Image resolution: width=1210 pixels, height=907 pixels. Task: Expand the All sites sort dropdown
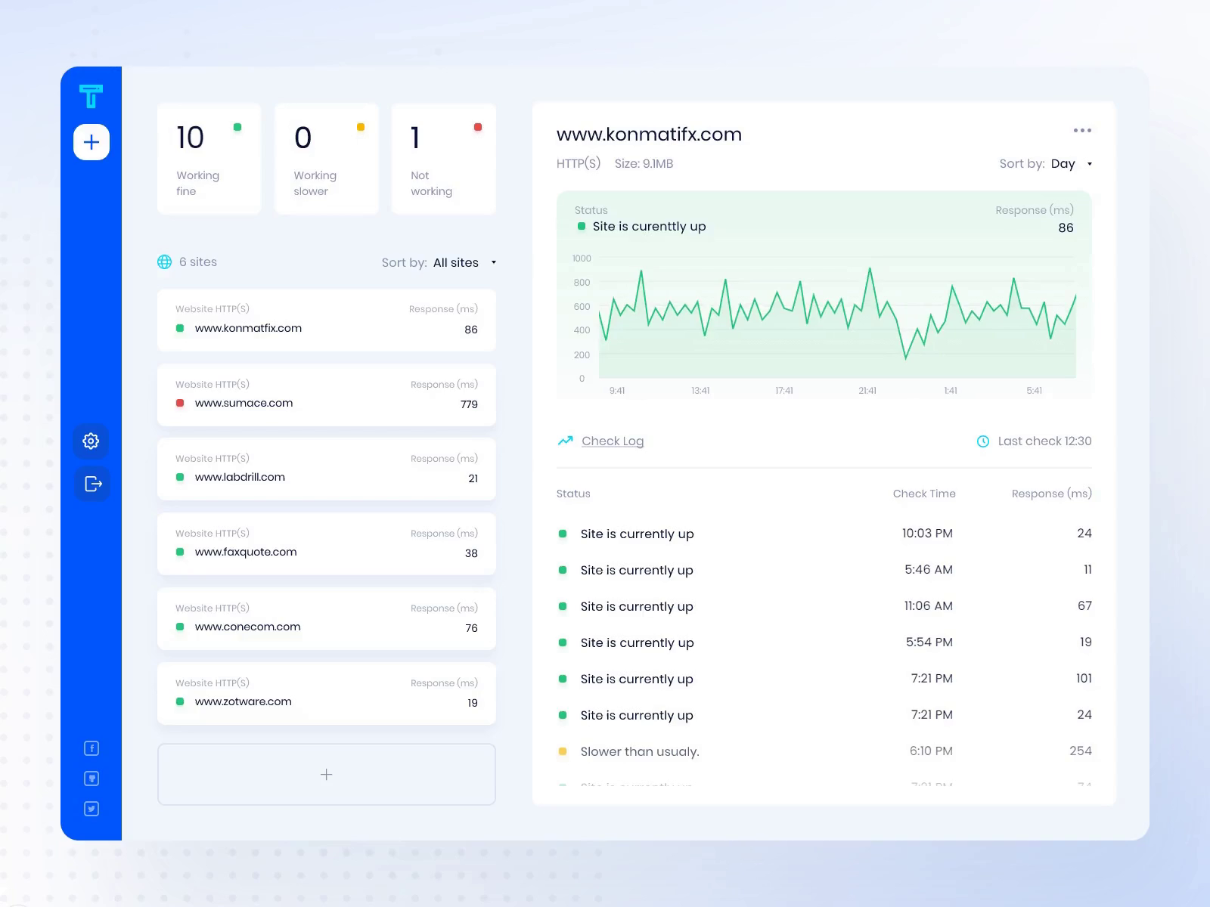pos(463,262)
